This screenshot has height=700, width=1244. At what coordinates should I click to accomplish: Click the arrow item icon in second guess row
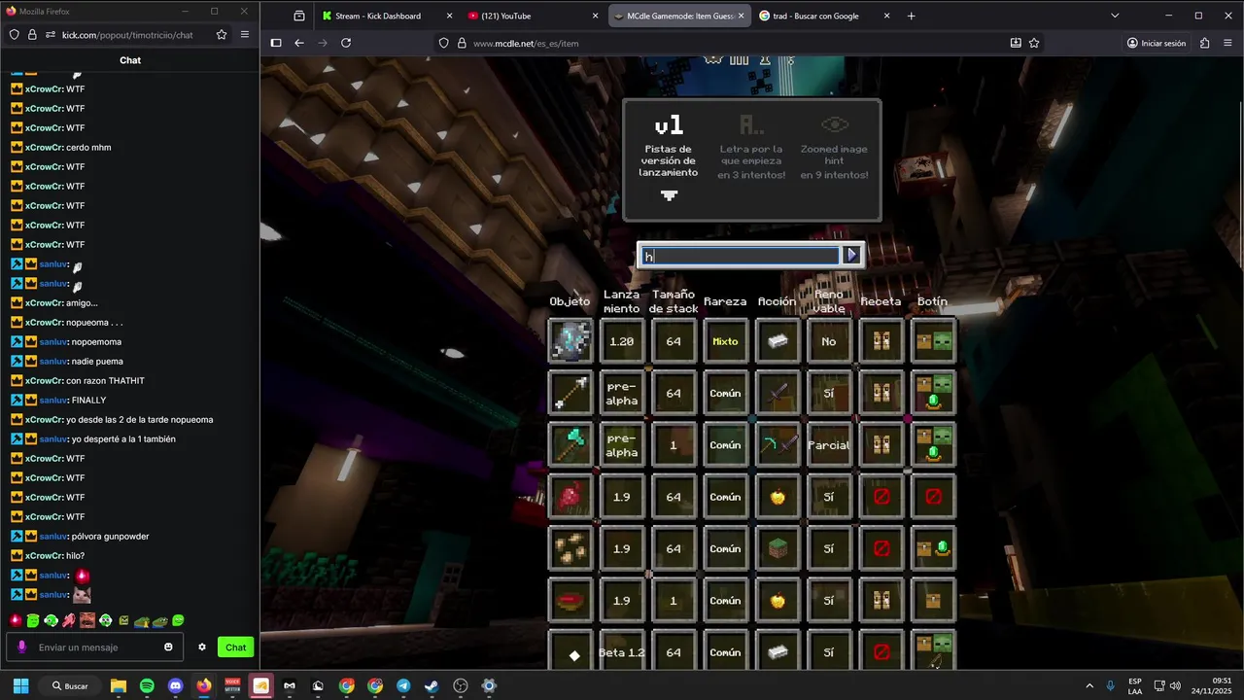pyautogui.click(x=570, y=393)
